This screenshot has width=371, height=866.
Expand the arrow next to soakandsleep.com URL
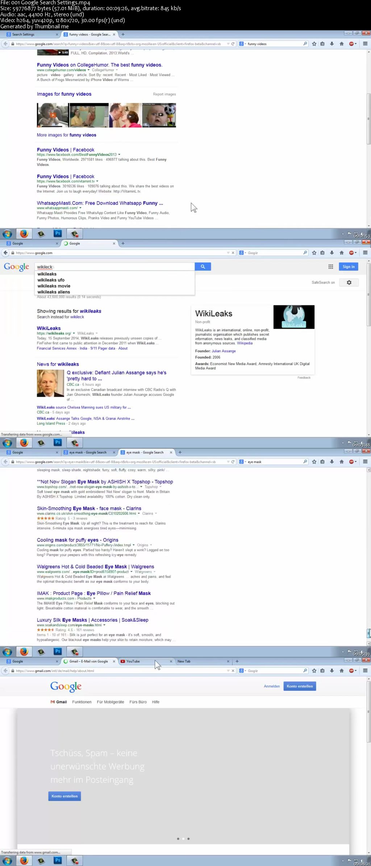pos(104,625)
